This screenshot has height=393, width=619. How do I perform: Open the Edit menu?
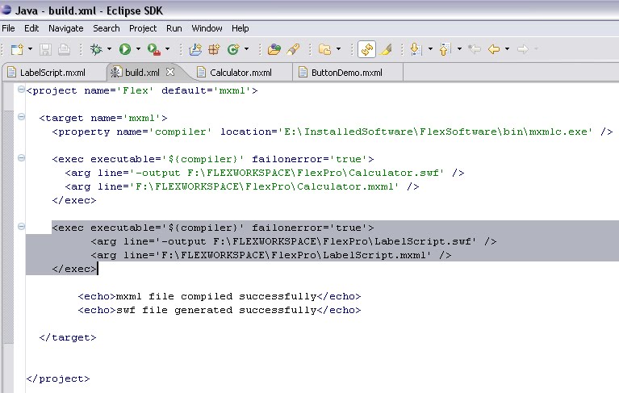point(31,28)
